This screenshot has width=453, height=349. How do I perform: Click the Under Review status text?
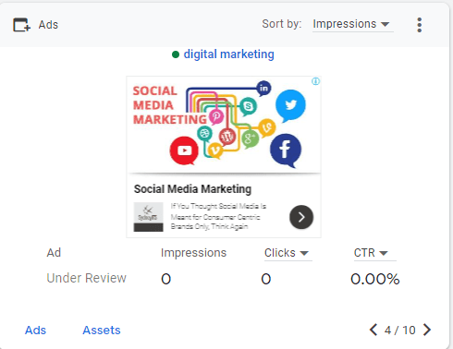(87, 278)
